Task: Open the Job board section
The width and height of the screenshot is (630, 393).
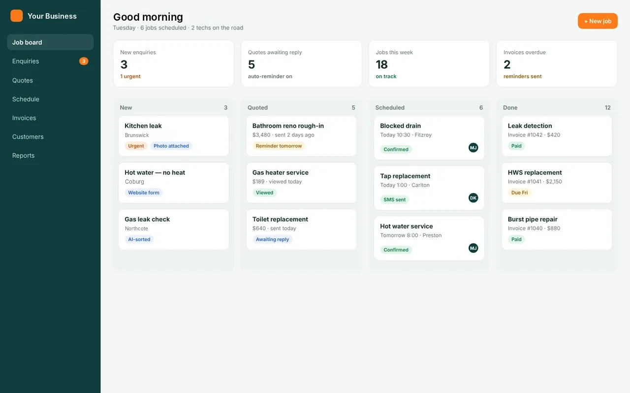Action: (50, 42)
